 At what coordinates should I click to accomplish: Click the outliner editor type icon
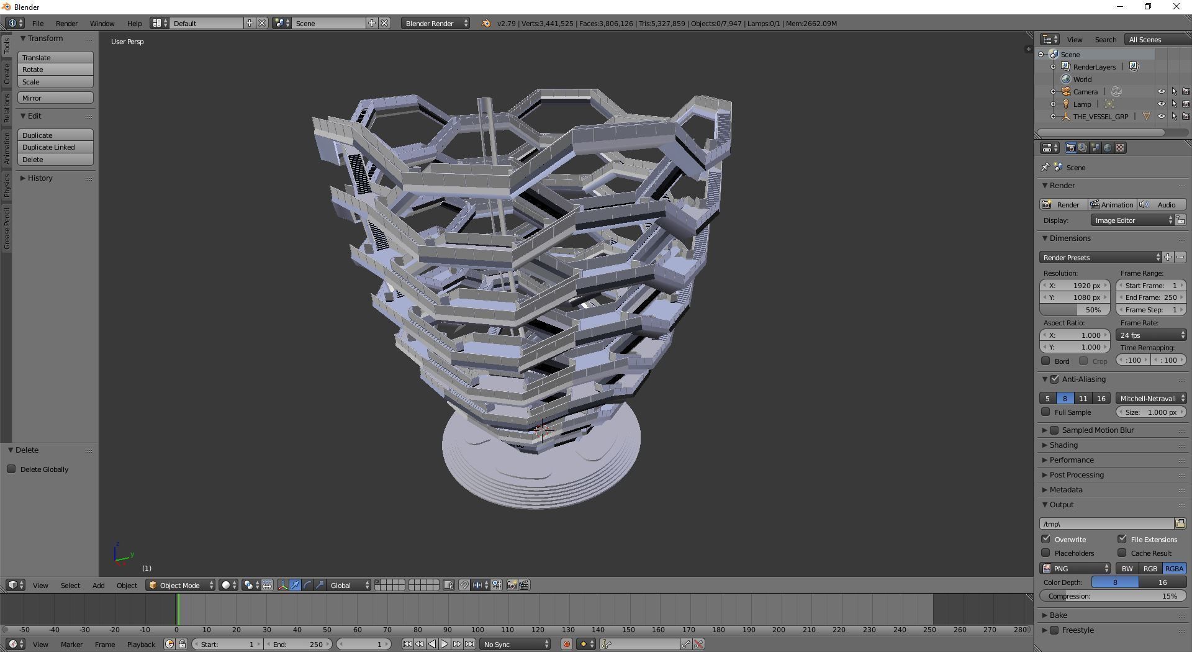[x=1050, y=39]
